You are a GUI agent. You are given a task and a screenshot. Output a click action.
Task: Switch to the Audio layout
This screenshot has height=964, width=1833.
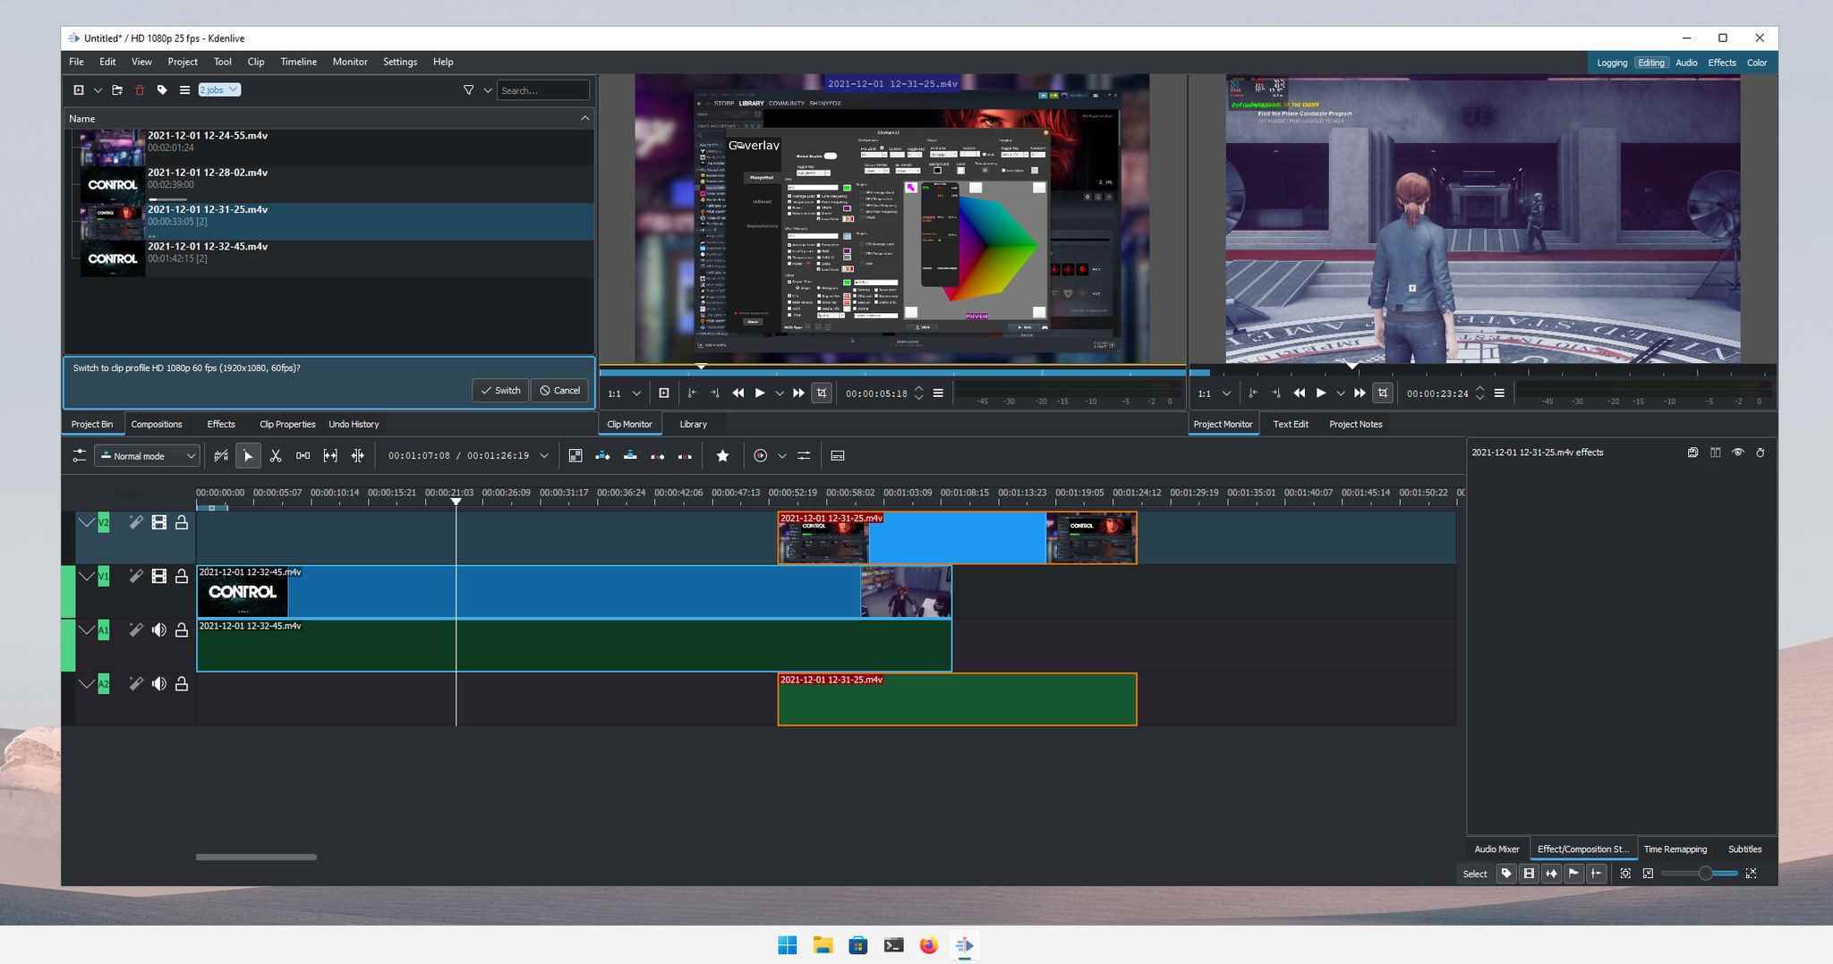point(1685,63)
